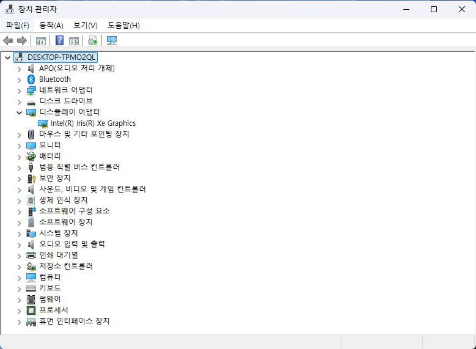Image resolution: width=476 pixels, height=349 pixels.
Task: Click the Bluetooth category icon
Action: [31, 79]
